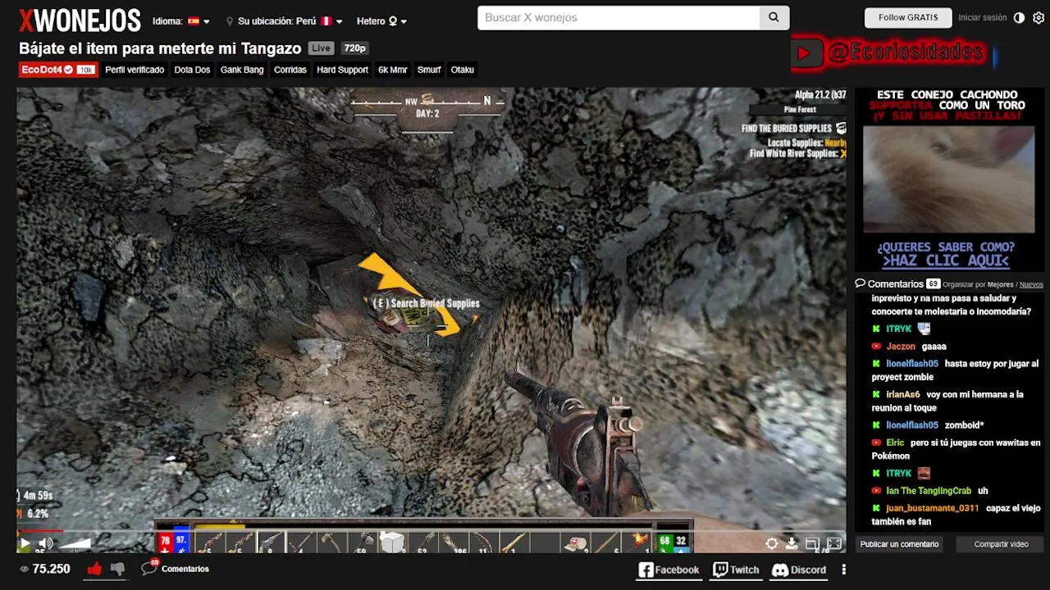
Task: Select the Dota Dos tag
Action: point(192,70)
